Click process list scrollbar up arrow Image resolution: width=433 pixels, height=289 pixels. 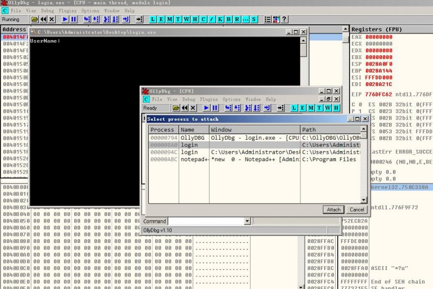pyautogui.click(x=364, y=129)
